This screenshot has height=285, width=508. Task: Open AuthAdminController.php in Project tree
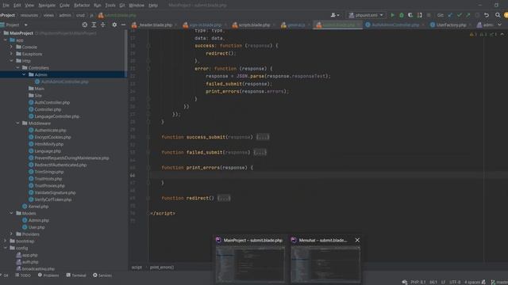[62, 82]
